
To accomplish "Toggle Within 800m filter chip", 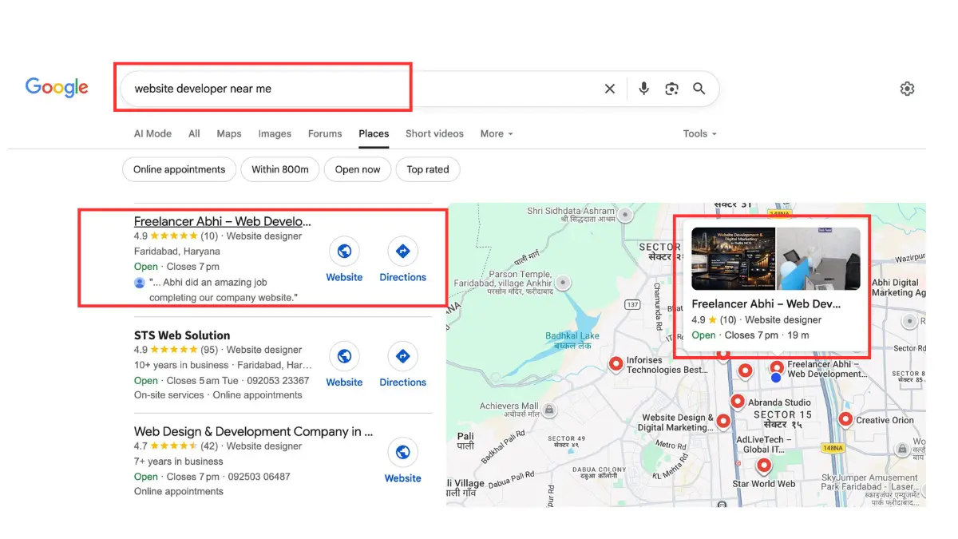I will pyautogui.click(x=280, y=169).
